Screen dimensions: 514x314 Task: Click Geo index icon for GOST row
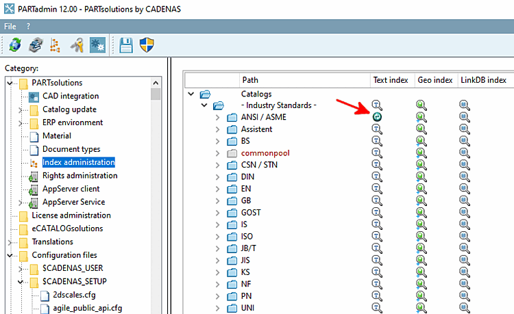click(421, 212)
